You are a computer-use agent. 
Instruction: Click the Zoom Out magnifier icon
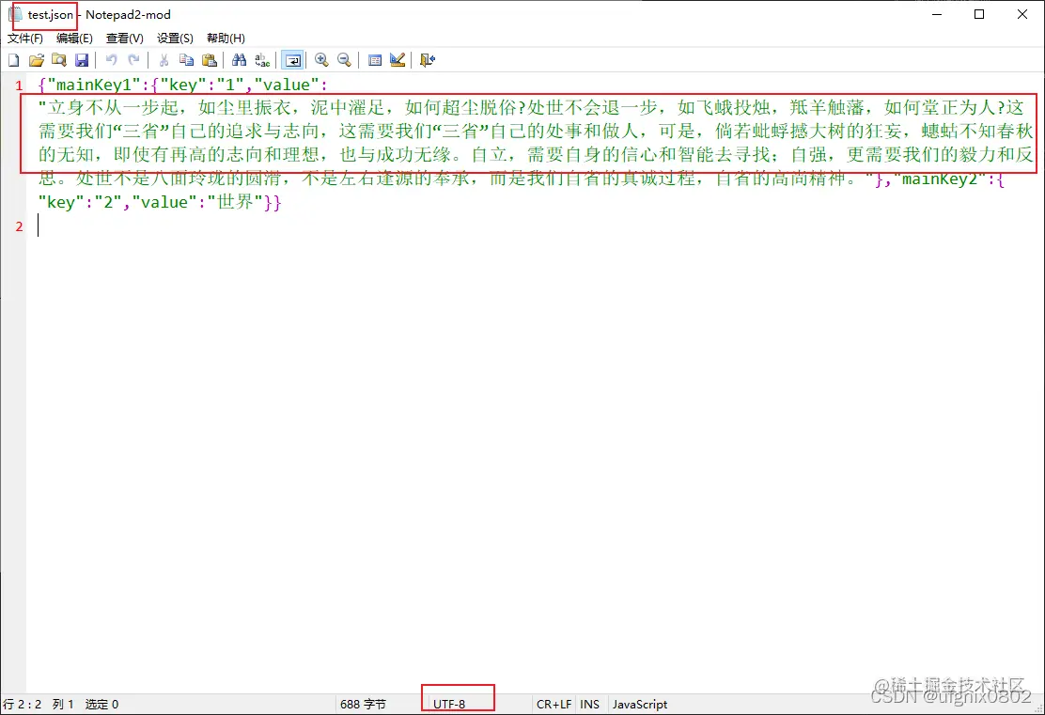[345, 61]
